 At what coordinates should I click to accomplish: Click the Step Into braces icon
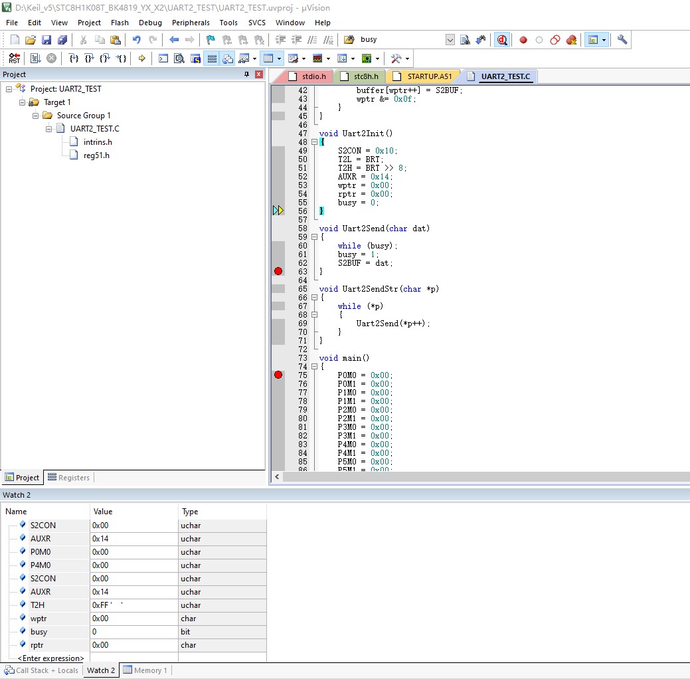coord(74,58)
